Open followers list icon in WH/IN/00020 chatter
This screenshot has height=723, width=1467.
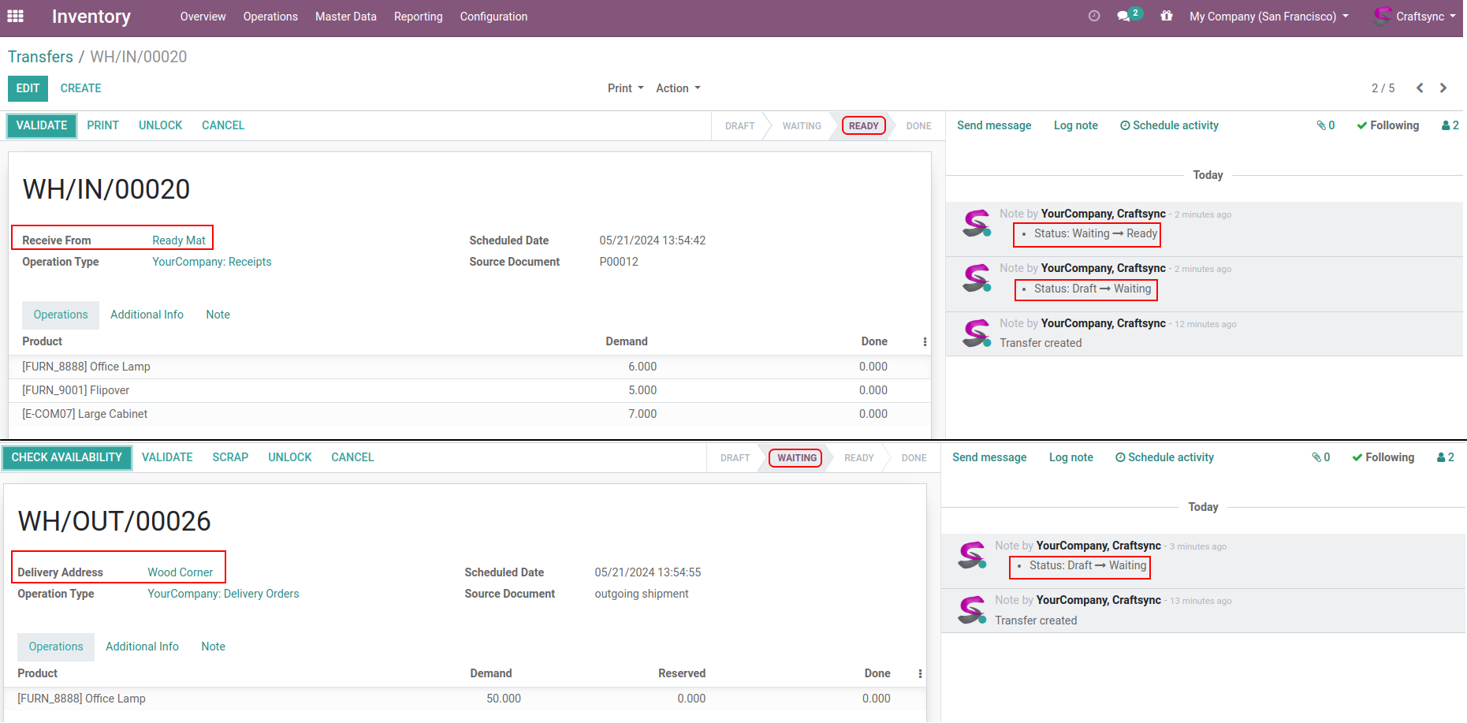pyautogui.click(x=1450, y=125)
